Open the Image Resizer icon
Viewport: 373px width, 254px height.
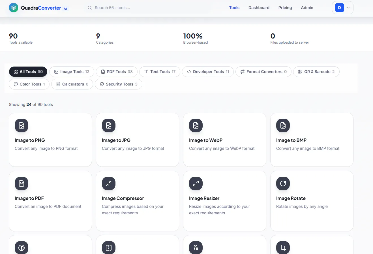point(196,183)
